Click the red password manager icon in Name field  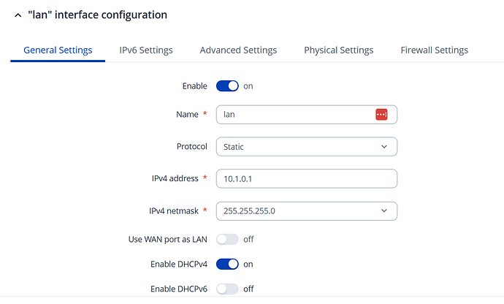(381, 115)
